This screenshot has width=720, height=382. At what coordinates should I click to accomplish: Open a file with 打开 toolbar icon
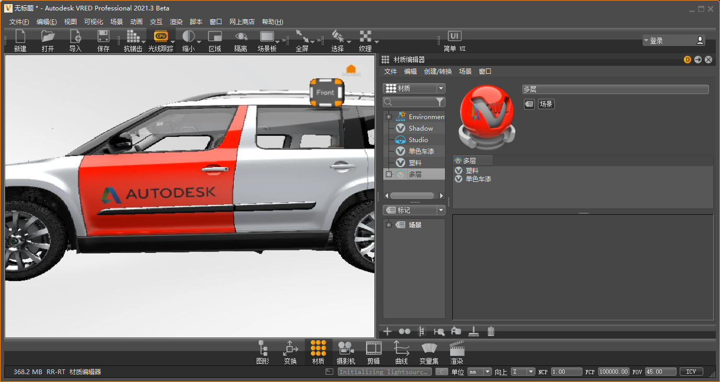click(48, 41)
